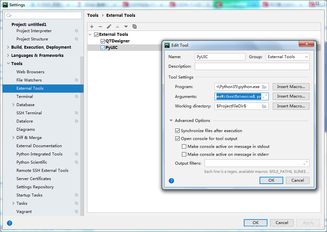
Task: Expand the Diff & Merge node
Action: coord(13,138)
